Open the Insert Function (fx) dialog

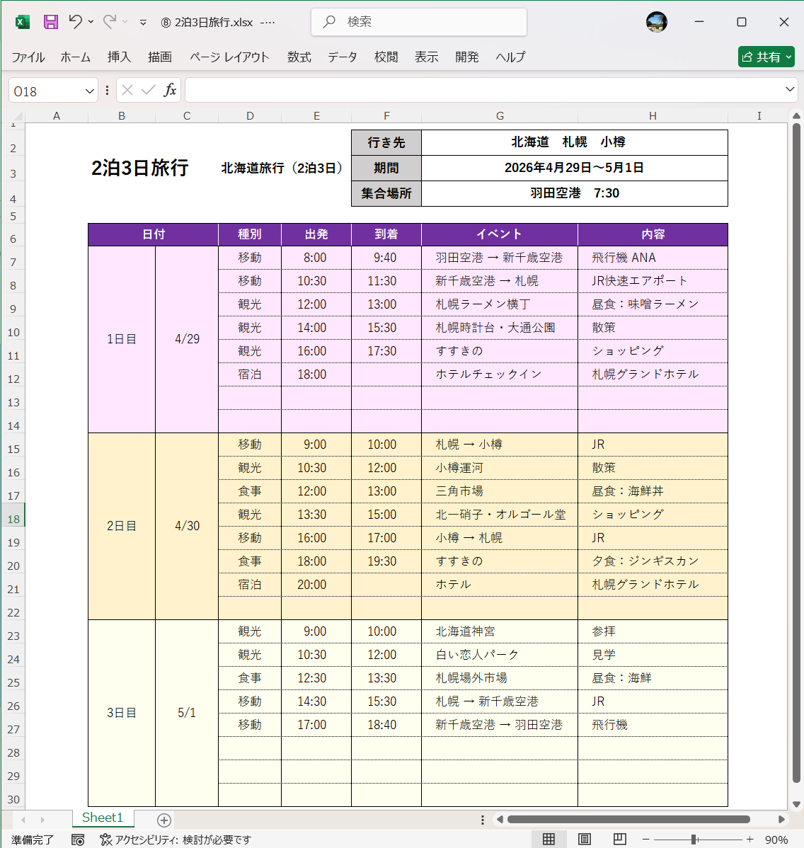[x=170, y=90]
